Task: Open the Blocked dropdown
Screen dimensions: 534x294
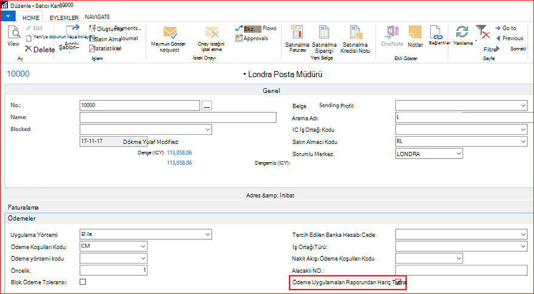Action: pyautogui.click(x=208, y=129)
